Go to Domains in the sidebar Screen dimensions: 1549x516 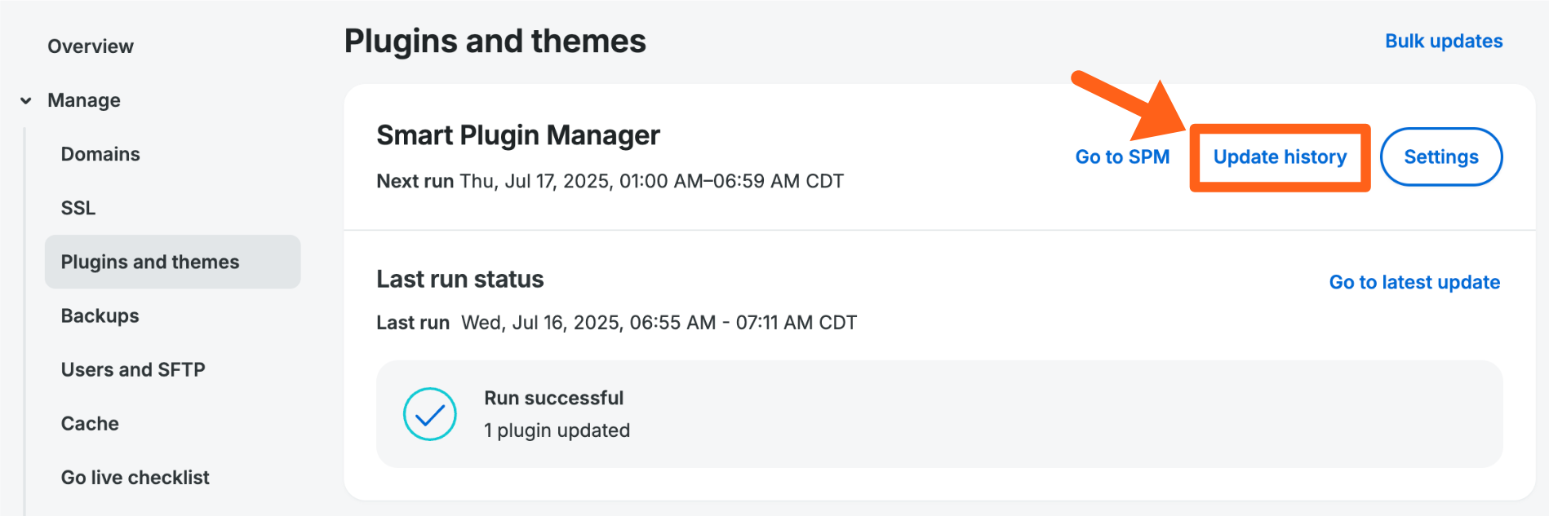pos(100,154)
